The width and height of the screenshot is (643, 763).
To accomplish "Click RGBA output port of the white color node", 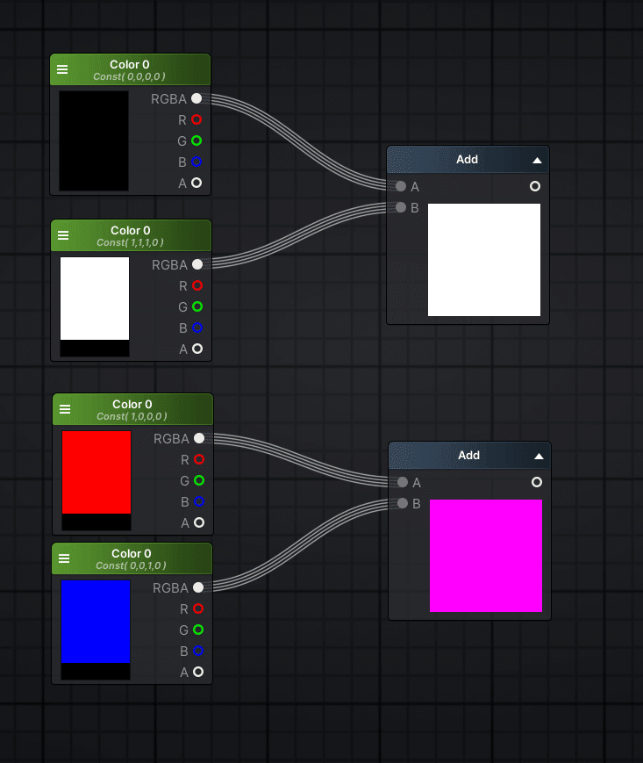I will [197, 264].
